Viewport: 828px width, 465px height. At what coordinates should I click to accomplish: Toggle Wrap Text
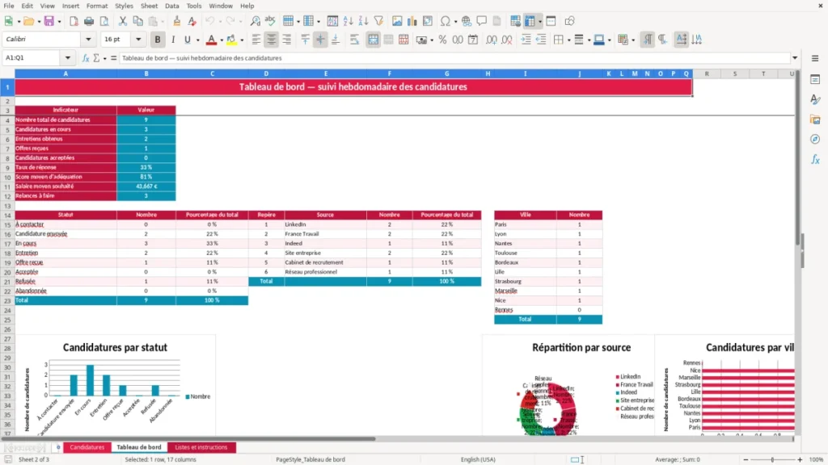[354, 40]
